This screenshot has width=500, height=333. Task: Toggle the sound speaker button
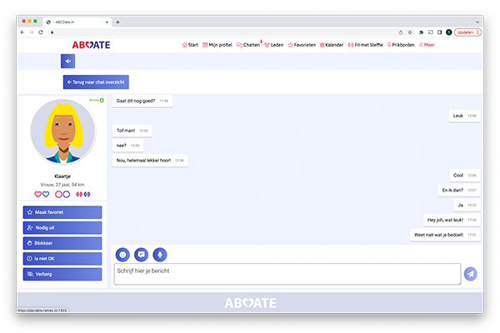(x=68, y=61)
